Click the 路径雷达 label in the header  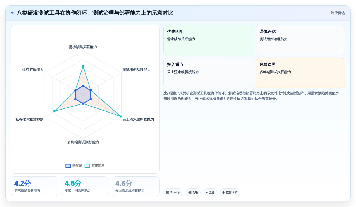tap(338, 13)
